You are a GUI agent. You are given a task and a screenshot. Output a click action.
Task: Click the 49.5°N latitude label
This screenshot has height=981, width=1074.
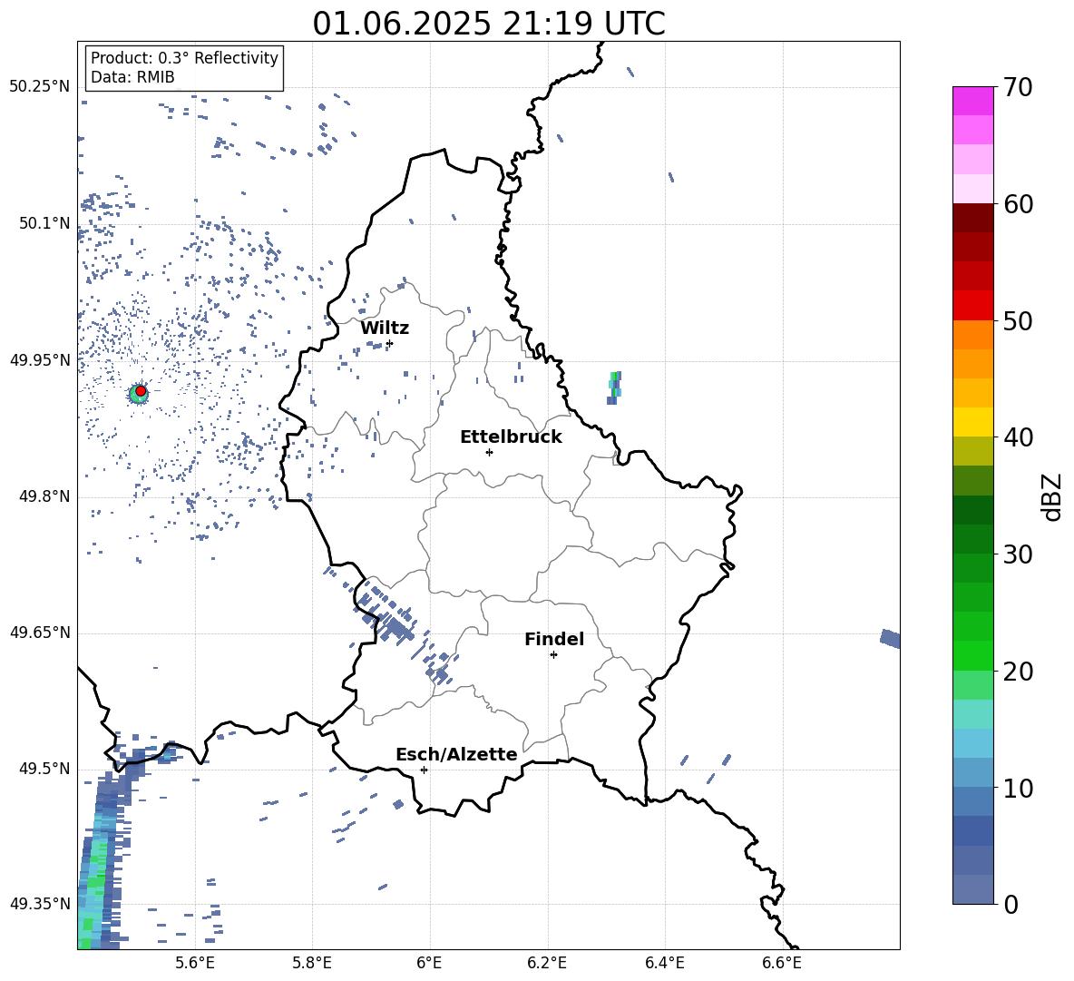[44, 769]
